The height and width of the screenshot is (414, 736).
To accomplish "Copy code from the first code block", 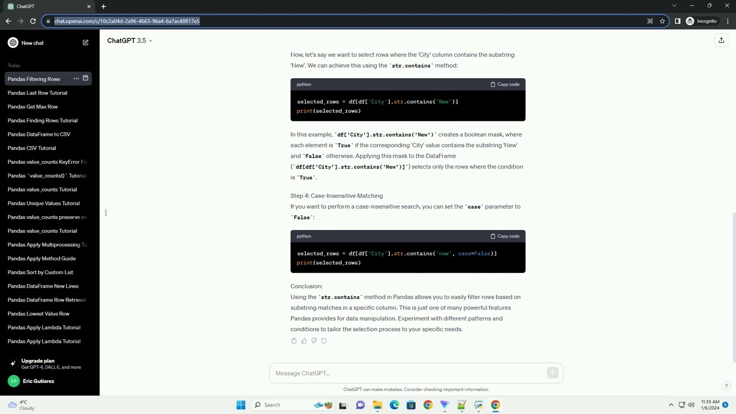I will coord(505,85).
